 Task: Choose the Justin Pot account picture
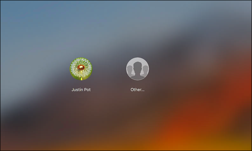pos(81,69)
